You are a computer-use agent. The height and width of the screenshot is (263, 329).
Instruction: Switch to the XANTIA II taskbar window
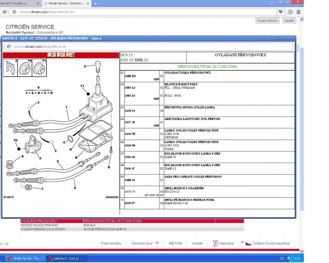66,258
